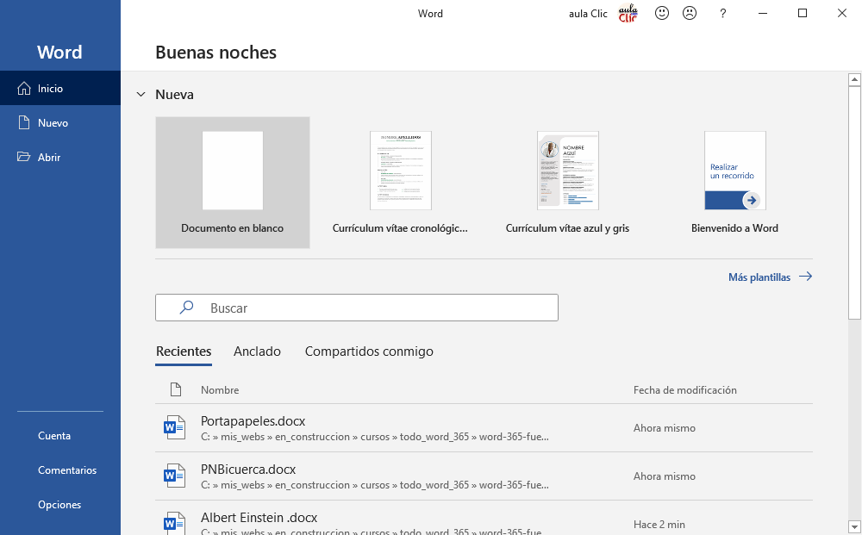Click the frowning face feedback icon

[x=689, y=13]
